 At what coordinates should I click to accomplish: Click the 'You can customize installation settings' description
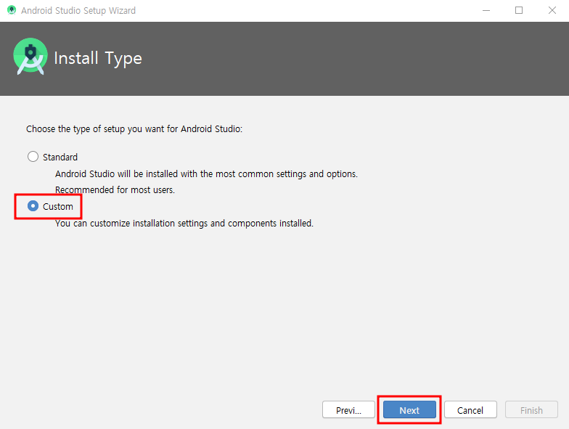184,224
